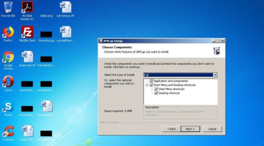Minimize the AMCap Setup window
The width and height of the screenshot is (264, 146).
click(214, 41)
